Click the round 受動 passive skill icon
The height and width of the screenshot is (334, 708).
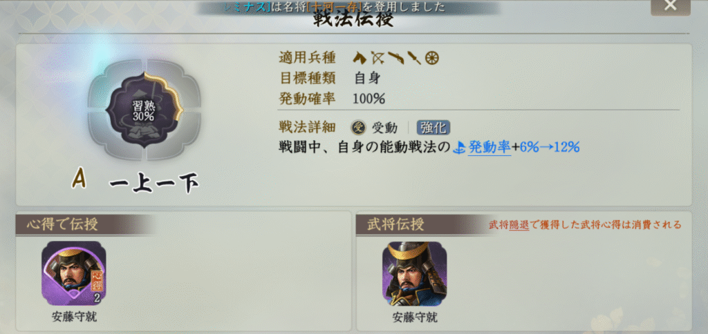coord(359,128)
